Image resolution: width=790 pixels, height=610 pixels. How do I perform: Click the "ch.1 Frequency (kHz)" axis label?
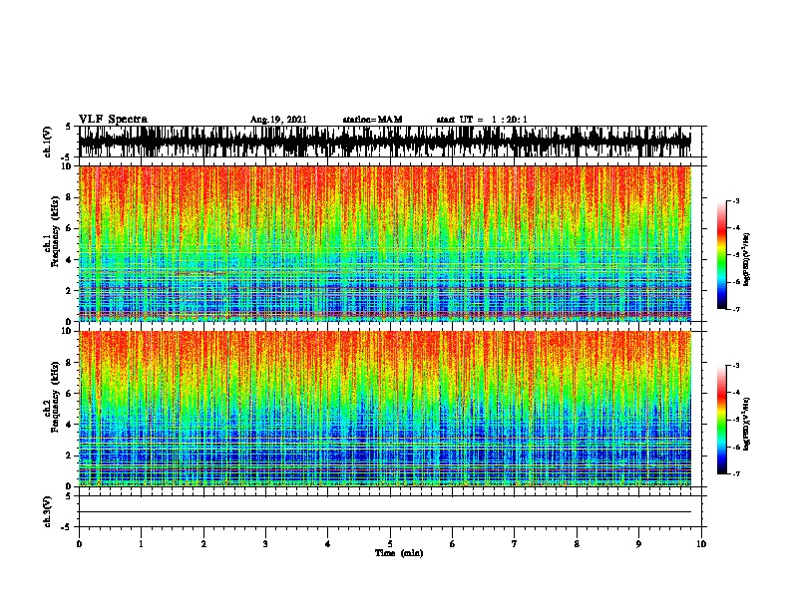[x=51, y=231]
